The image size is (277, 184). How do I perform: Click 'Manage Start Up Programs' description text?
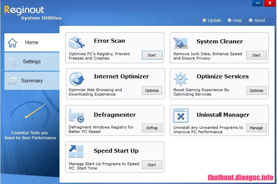[x=104, y=166]
